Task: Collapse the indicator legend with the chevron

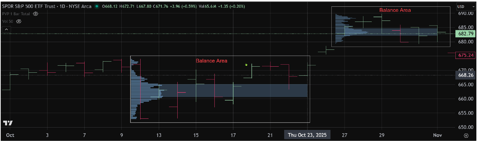Action: point(6,30)
